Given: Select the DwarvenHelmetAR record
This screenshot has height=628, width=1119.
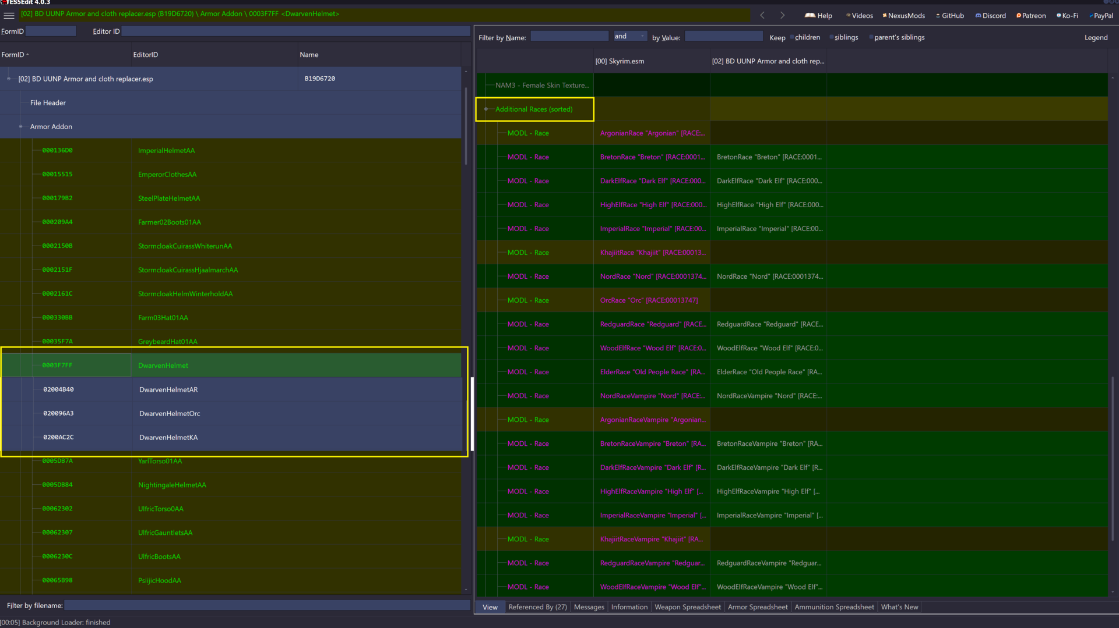Looking at the screenshot, I should click(x=230, y=389).
